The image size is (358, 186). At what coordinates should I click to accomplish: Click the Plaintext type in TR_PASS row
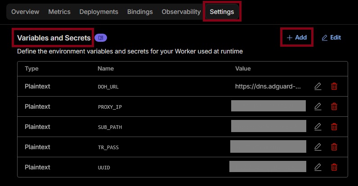[37, 147]
